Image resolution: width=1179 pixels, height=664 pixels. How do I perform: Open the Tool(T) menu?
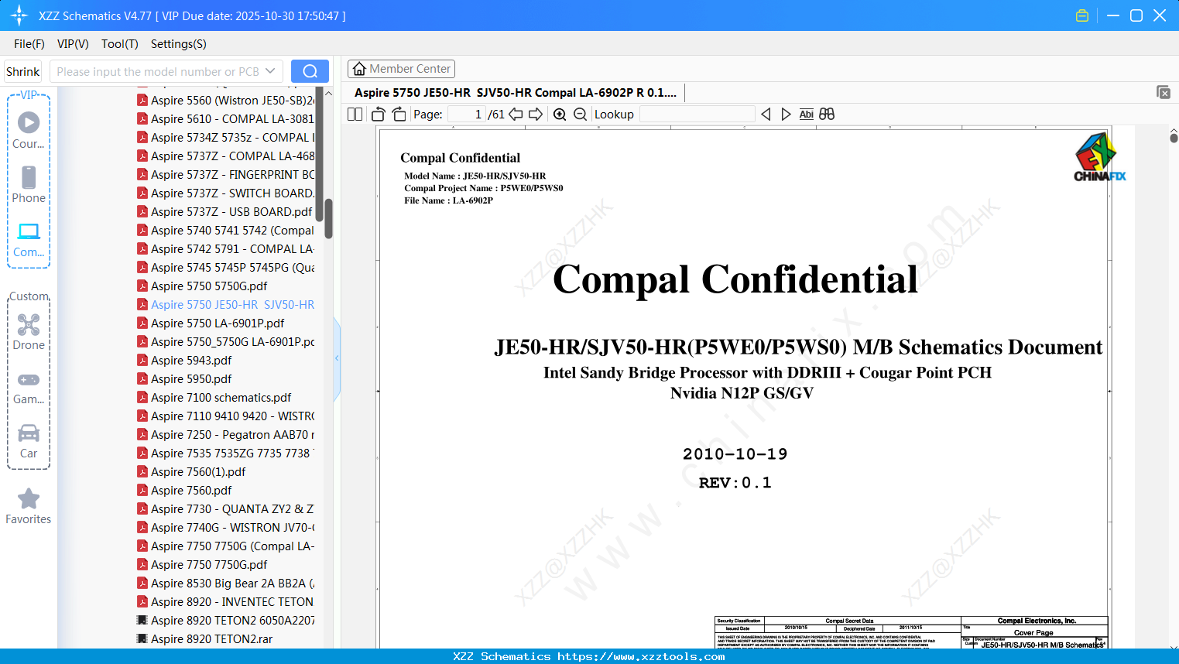click(x=120, y=44)
